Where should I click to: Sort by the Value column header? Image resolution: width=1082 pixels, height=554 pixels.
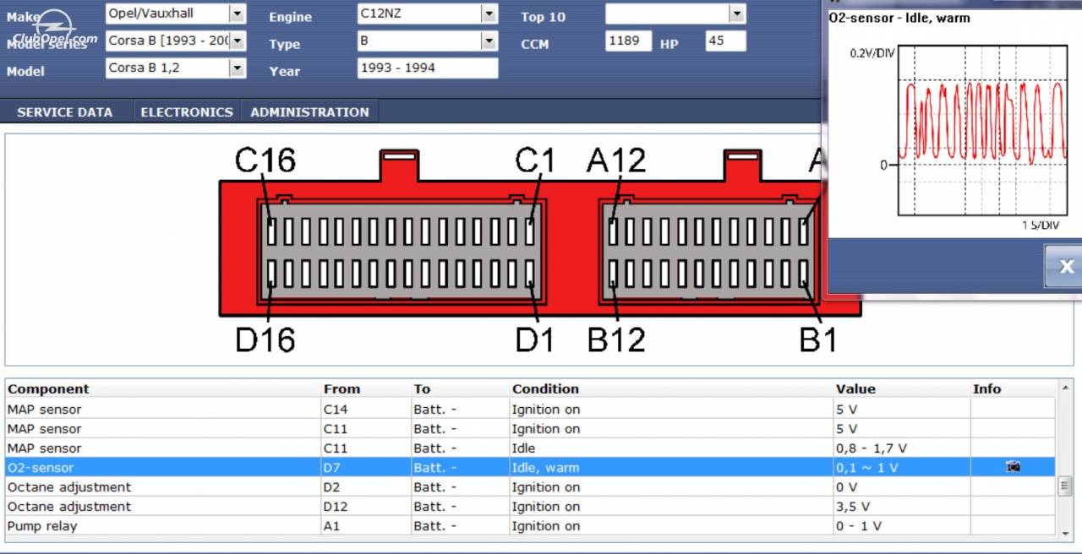[855, 388]
